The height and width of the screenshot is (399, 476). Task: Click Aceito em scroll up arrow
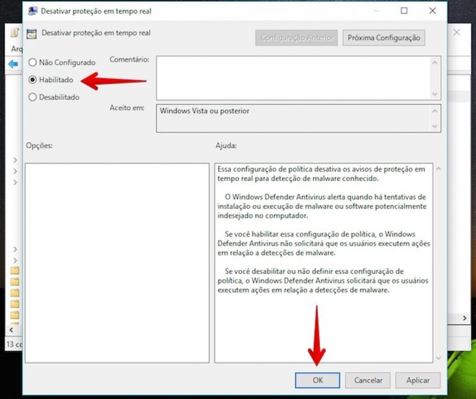pos(434,111)
